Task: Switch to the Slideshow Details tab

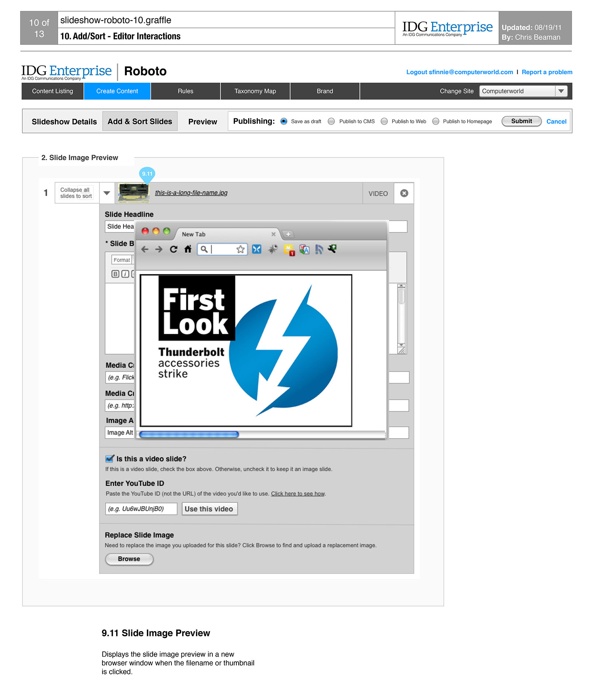Action: 64,122
